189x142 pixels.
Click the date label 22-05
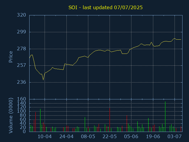pyautogui.click(x=110, y=137)
